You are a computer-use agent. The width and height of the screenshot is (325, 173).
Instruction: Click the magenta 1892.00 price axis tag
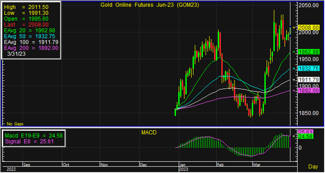309,90
